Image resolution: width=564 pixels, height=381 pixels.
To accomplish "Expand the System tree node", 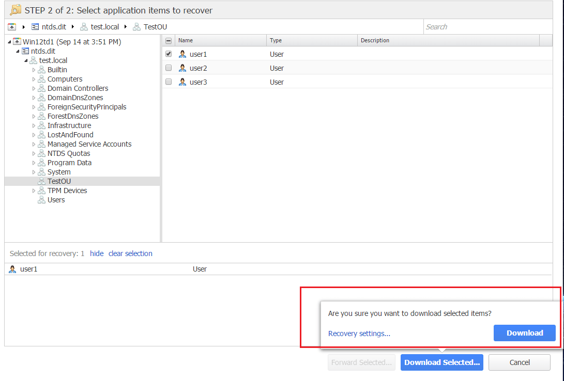I will (x=34, y=172).
